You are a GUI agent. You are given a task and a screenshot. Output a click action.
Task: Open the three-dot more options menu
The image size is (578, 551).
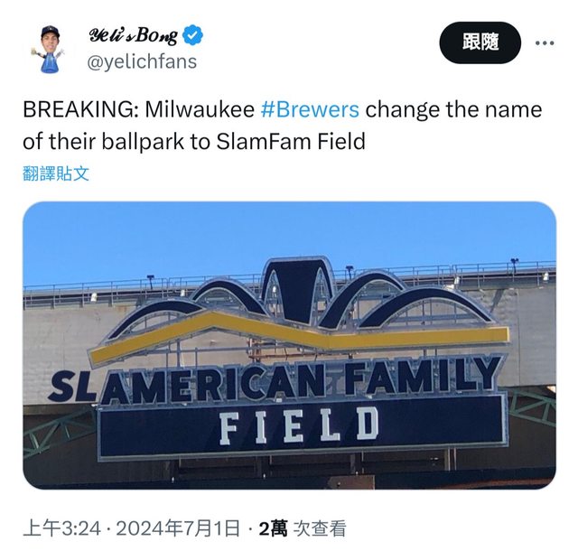pyautogui.click(x=545, y=43)
